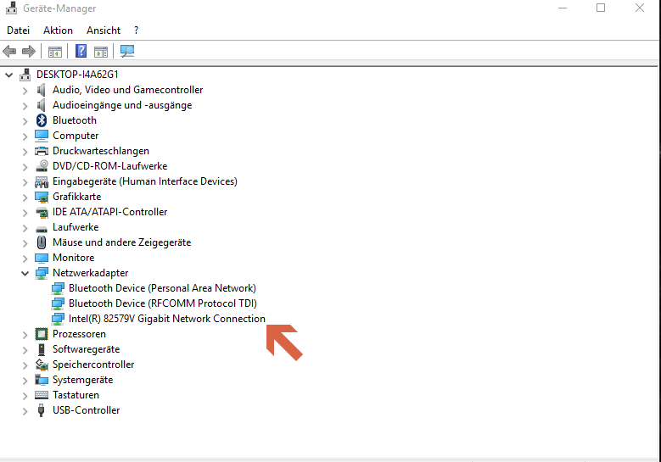Open the Datei menu
This screenshot has width=661, height=462.
18,31
